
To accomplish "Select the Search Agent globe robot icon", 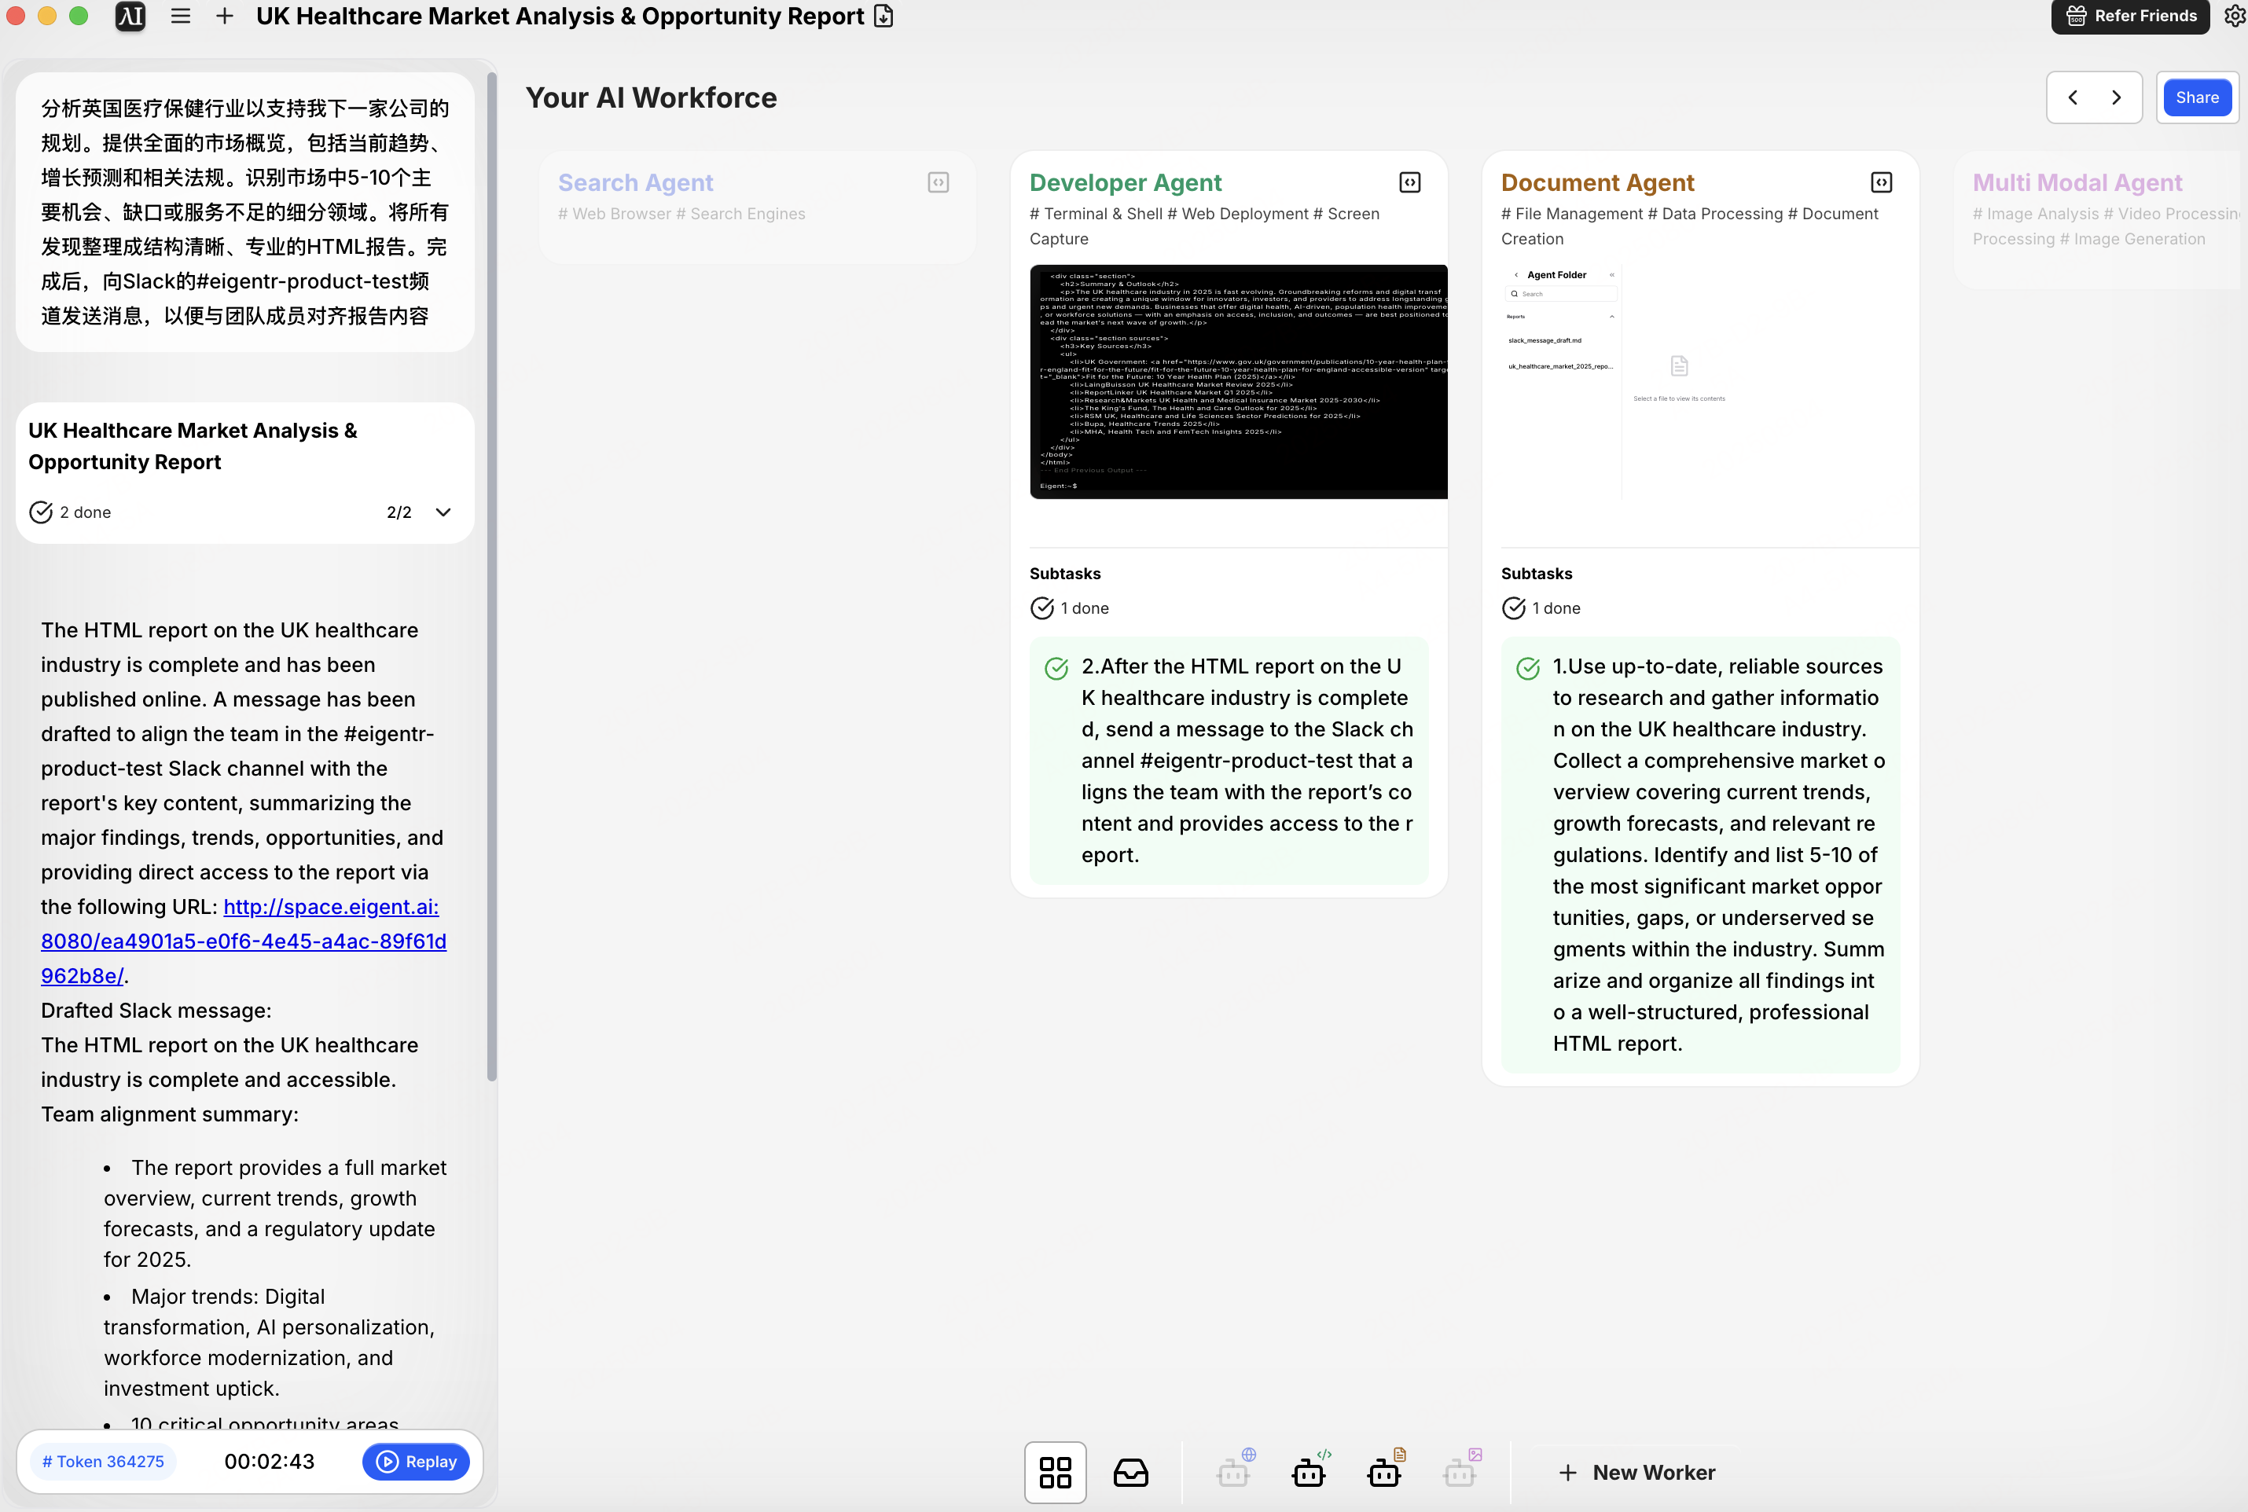I will pos(1233,1473).
